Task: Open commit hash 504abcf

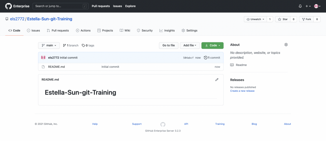Action: 188,58
